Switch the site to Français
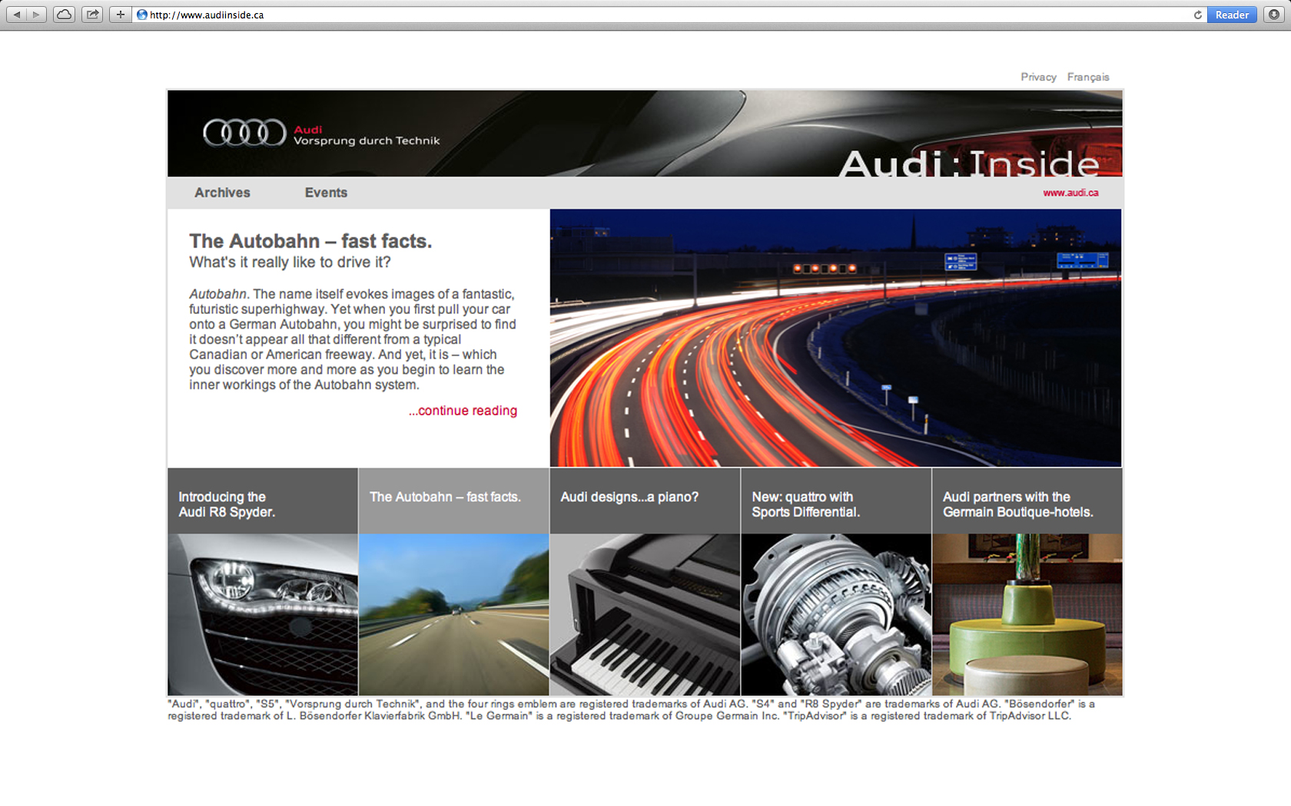This screenshot has height=806, width=1291. click(x=1087, y=77)
